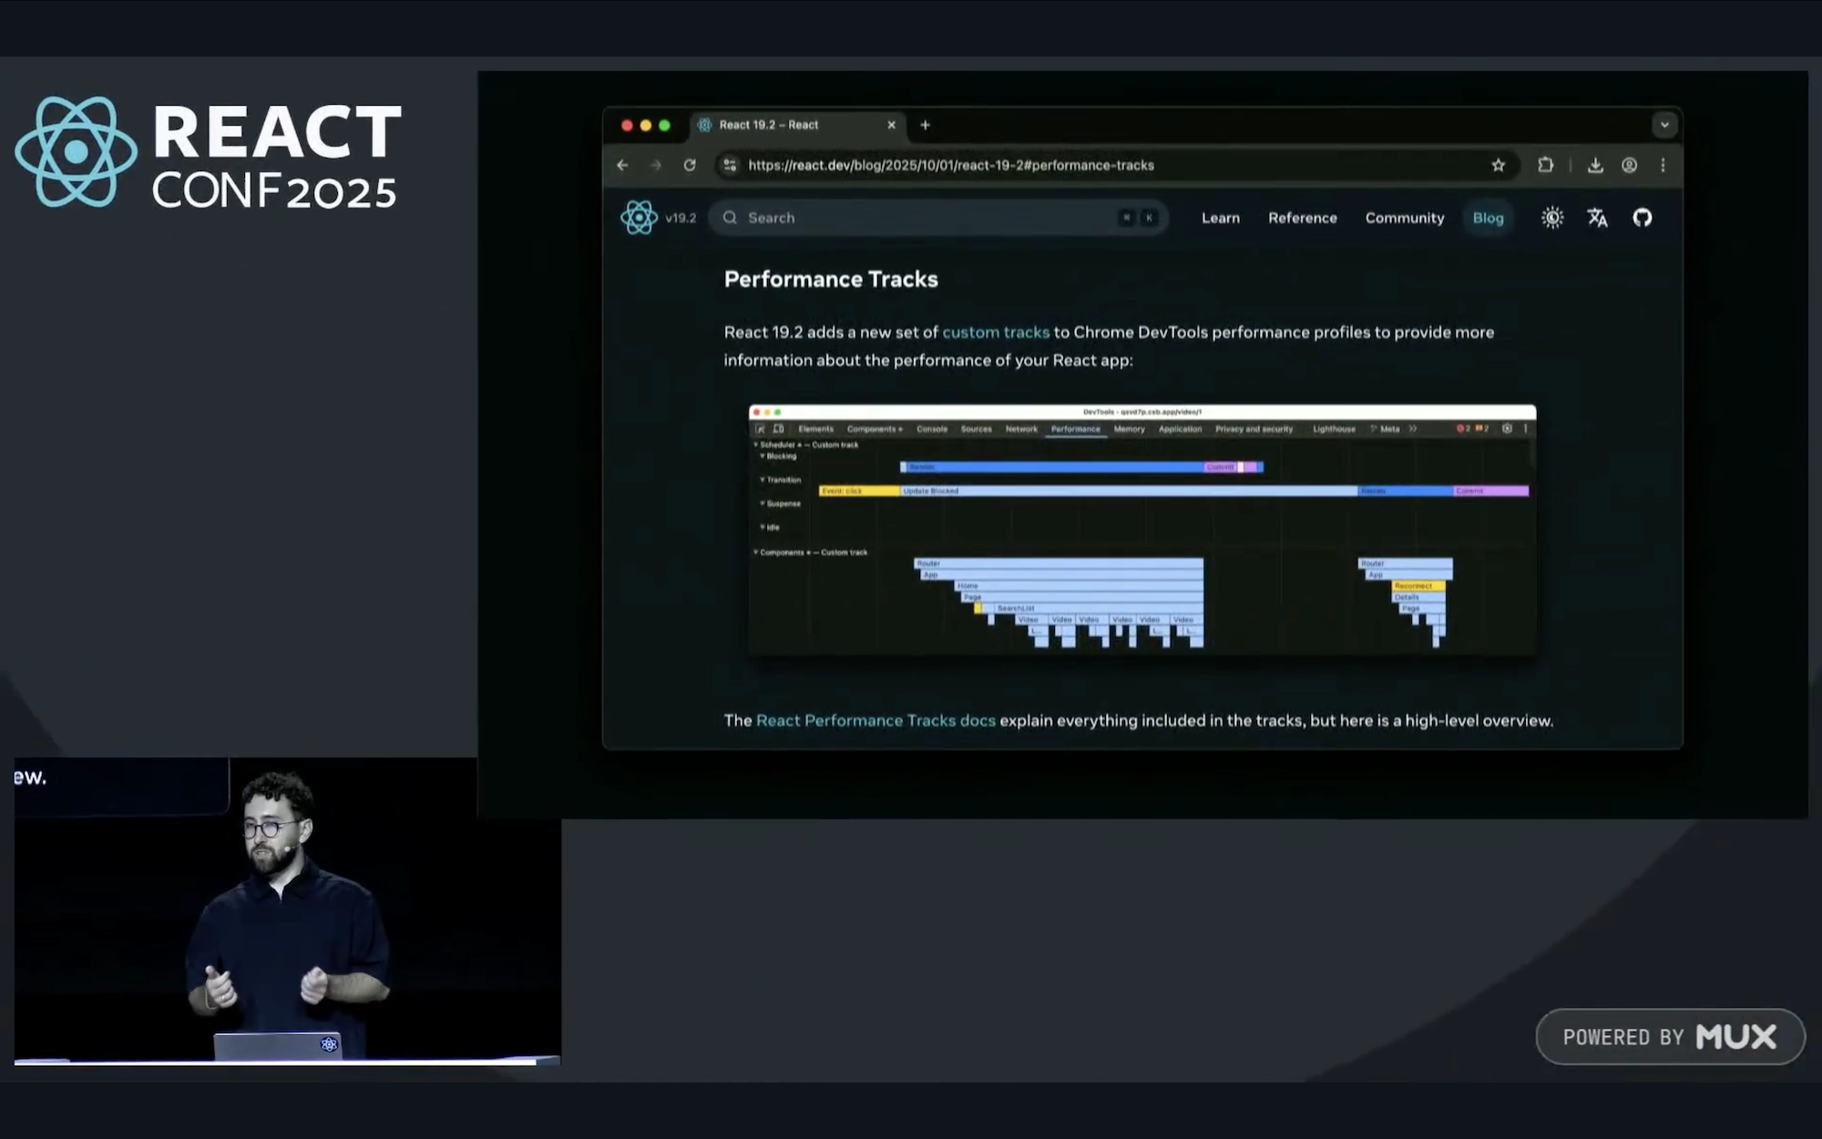
Task: Expand the tab search chevron dropdown
Action: (x=1664, y=125)
